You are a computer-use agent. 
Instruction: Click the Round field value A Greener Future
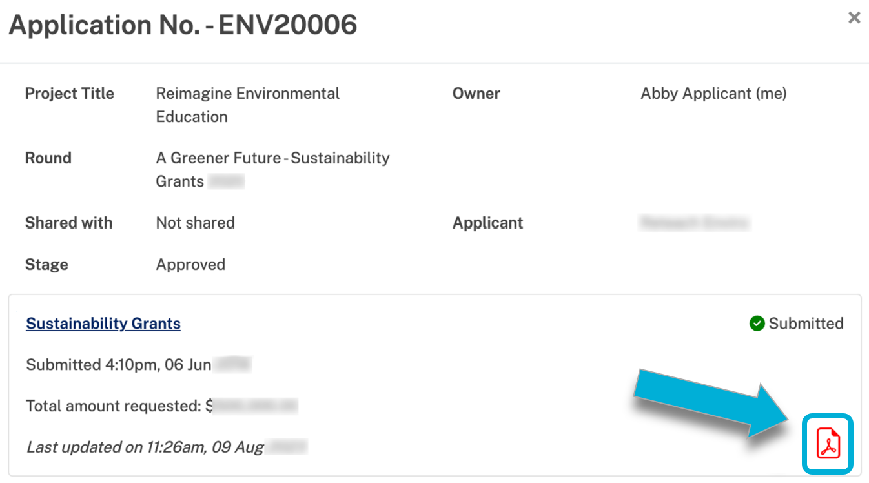coord(272,169)
